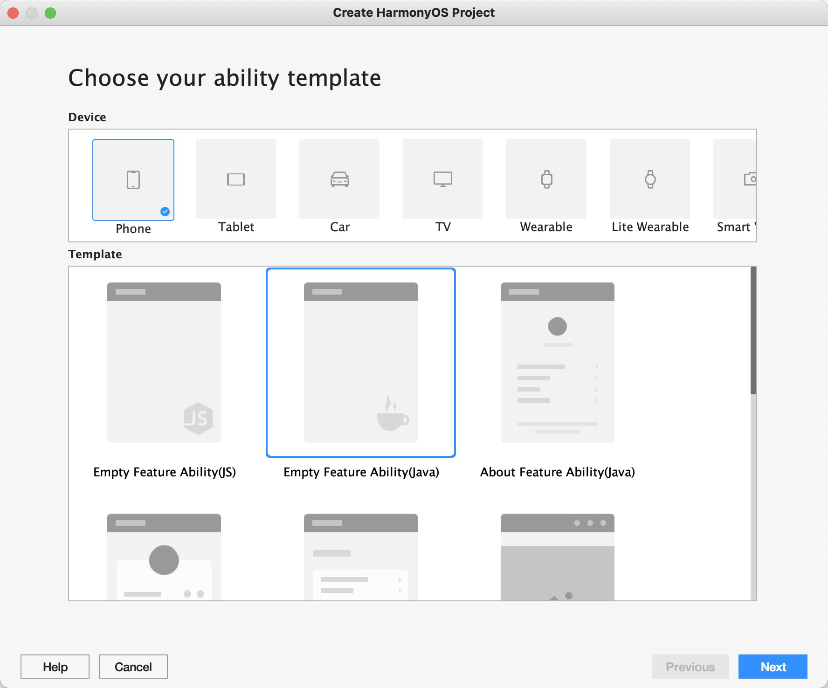The width and height of the screenshot is (828, 688).
Task: Cancel the project creation dialog
Action: 133,667
